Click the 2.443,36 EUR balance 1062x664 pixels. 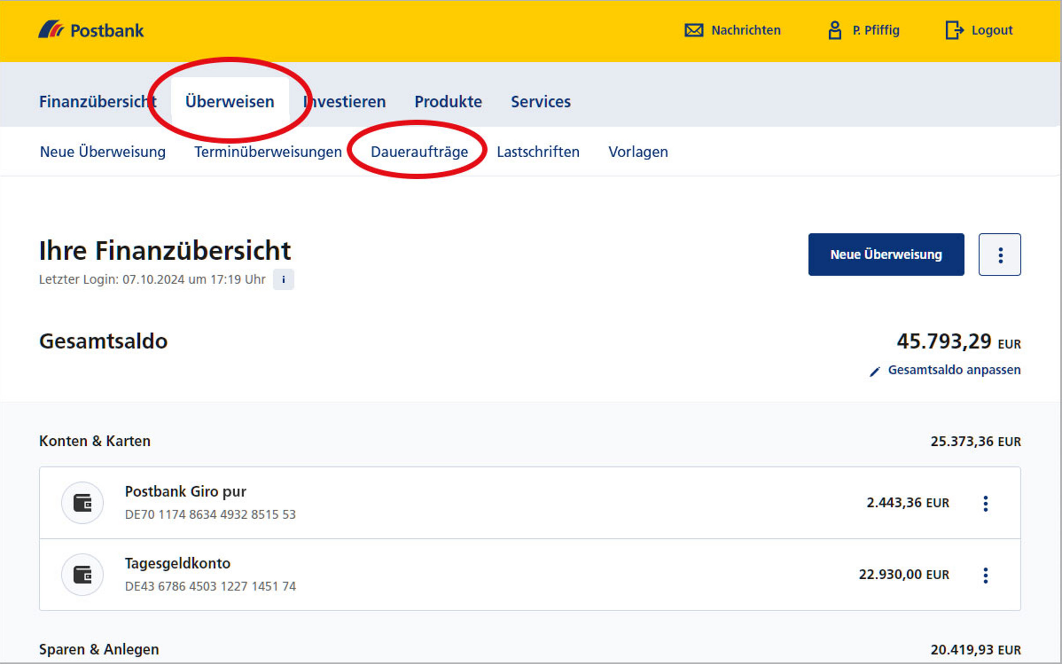pyautogui.click(x=908, y=503)
